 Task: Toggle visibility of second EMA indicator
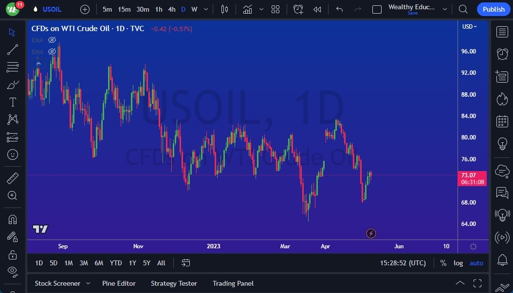tap(52, 52)
